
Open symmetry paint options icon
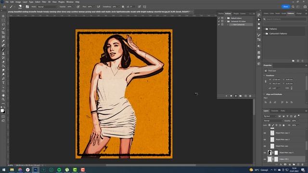click(144, 7)
